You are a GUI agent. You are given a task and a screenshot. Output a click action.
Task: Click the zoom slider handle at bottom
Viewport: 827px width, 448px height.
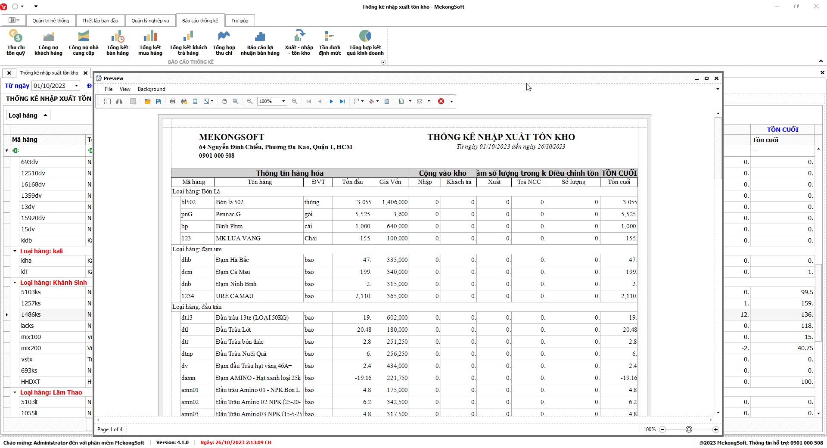689,429
